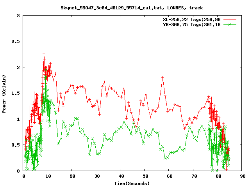The width and height of the screenshot is (250, 187).
Task: Click the y-axis value 1.5
Action: pos(16,93)
